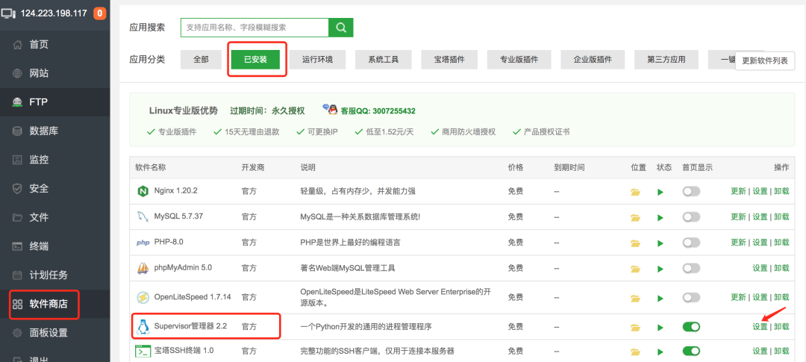
Task: Click 卸载 link for phpMyAdmin 5.0
Action: click(x=781, y=269)
